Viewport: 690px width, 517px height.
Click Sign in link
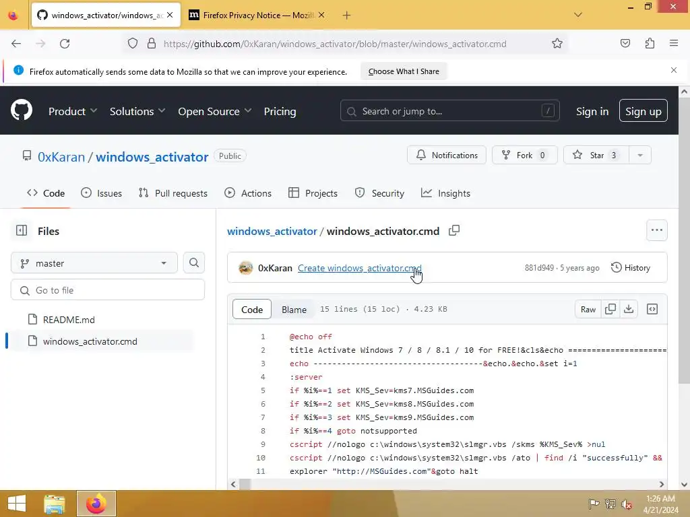coord(592,111)
